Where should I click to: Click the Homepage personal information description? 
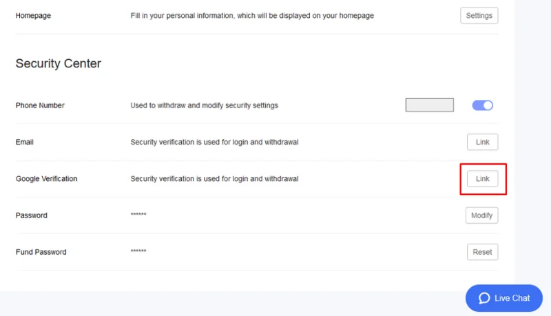pos(252,15)
